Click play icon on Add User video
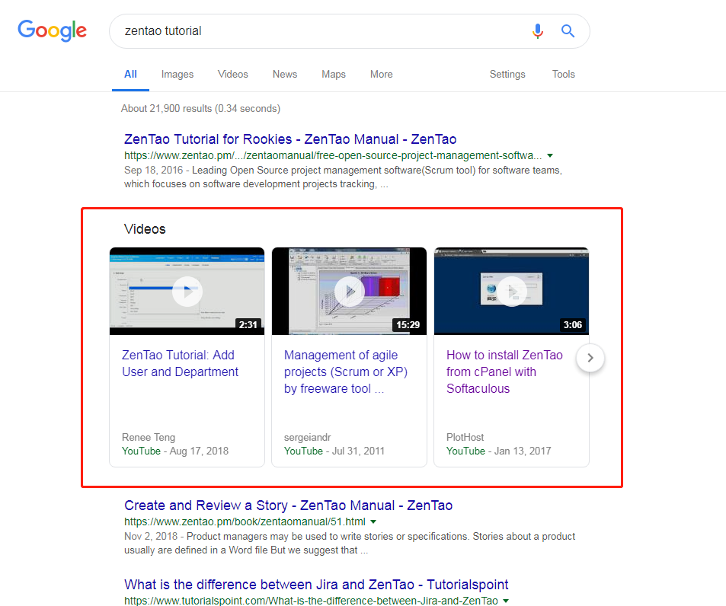The image size is (726, 606). pos(187,292)
